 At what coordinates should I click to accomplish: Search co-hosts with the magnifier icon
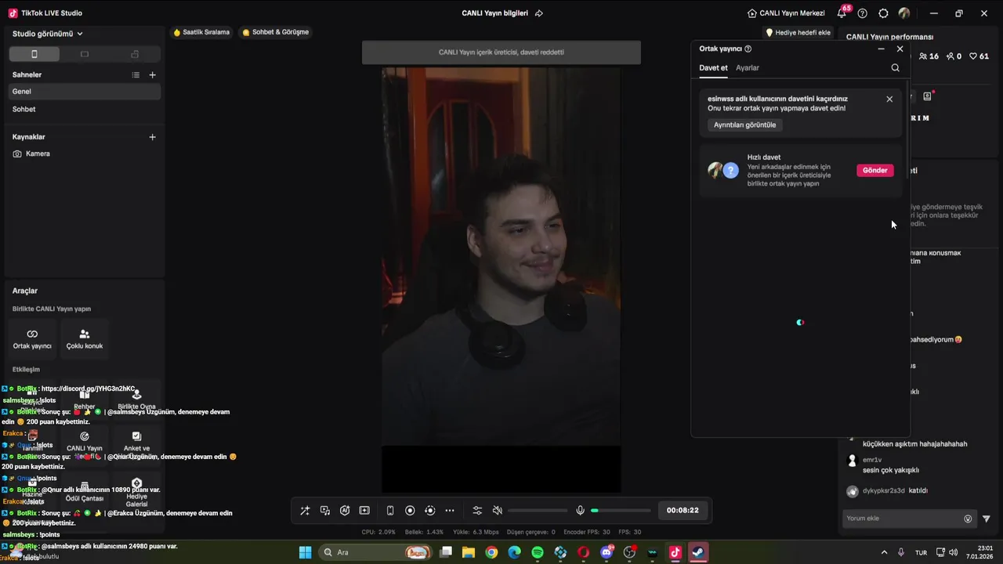coord(895,68)
